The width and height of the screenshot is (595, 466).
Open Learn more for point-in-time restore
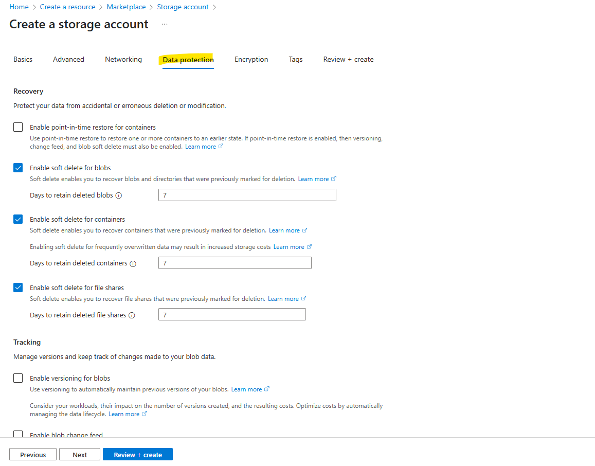coord(201,147)
